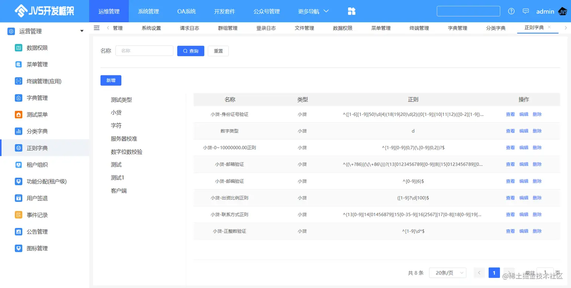Select 服务器校准 in category list
Image resolution: width=571 pixels, height=288 pixels.
pyautogui.click(x=124, y=139)
